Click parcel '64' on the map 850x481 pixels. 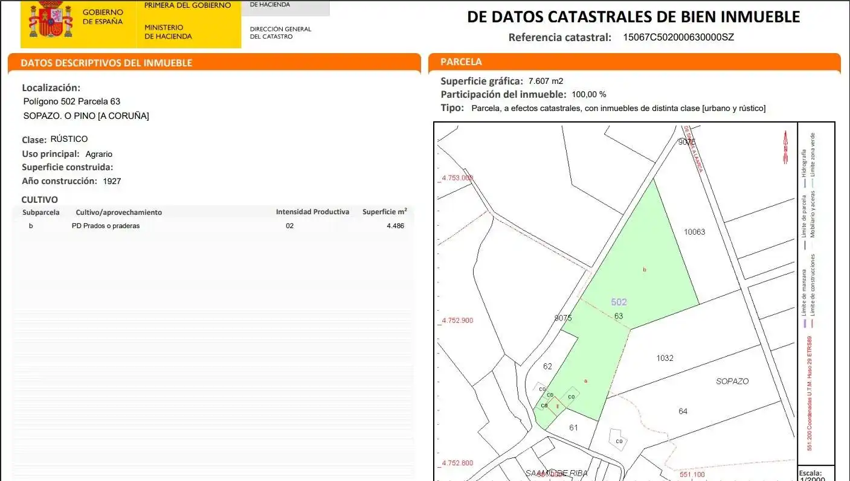pyautogui.click(x=683, y=411)
